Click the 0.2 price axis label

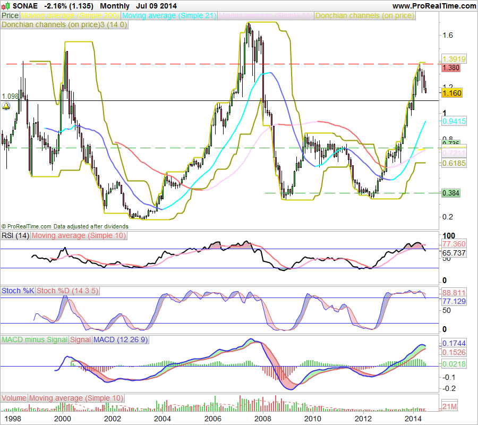point(448,217)
